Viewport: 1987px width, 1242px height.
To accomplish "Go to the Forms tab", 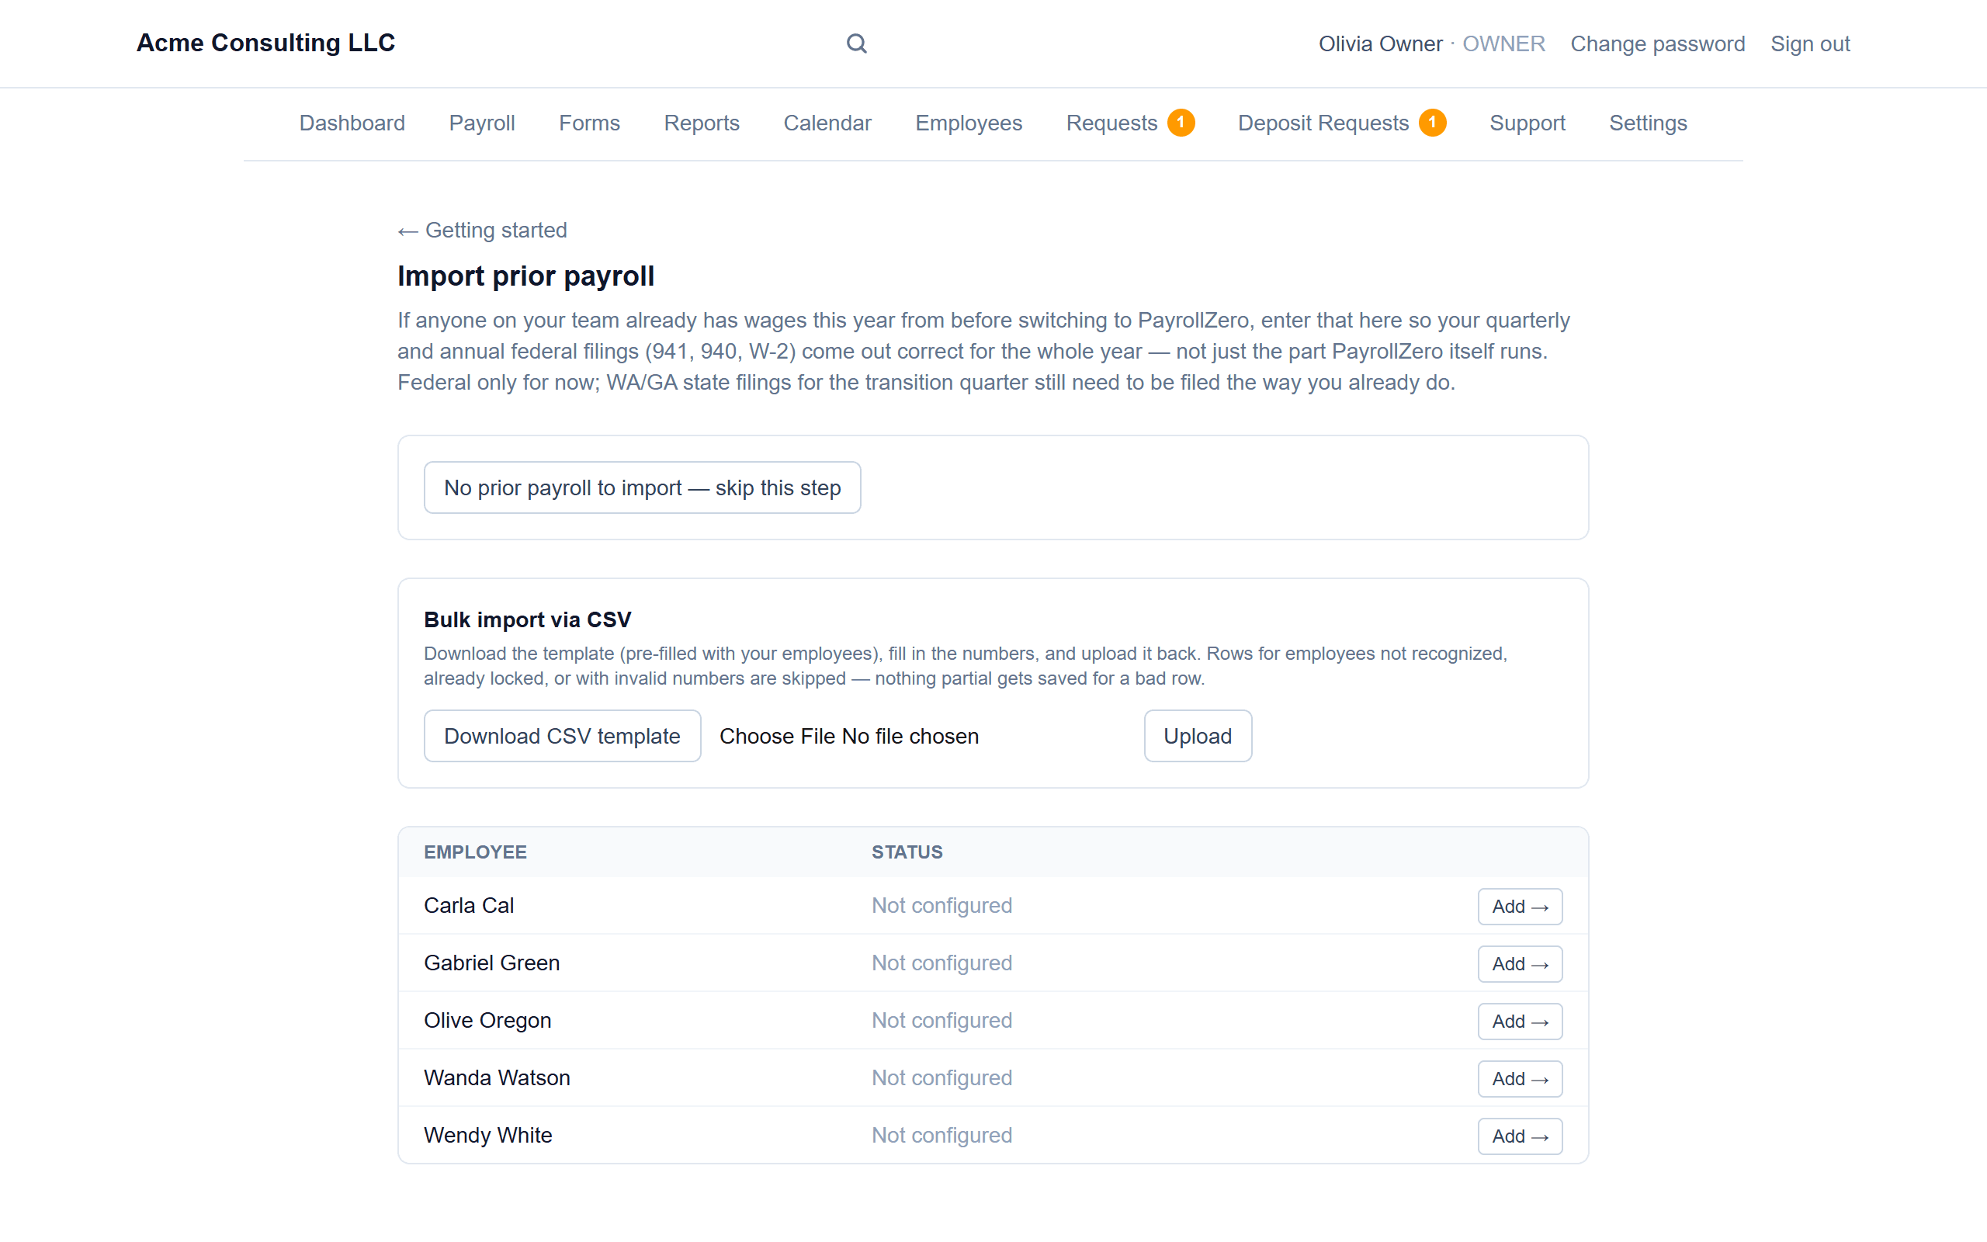I will [590, 123].
